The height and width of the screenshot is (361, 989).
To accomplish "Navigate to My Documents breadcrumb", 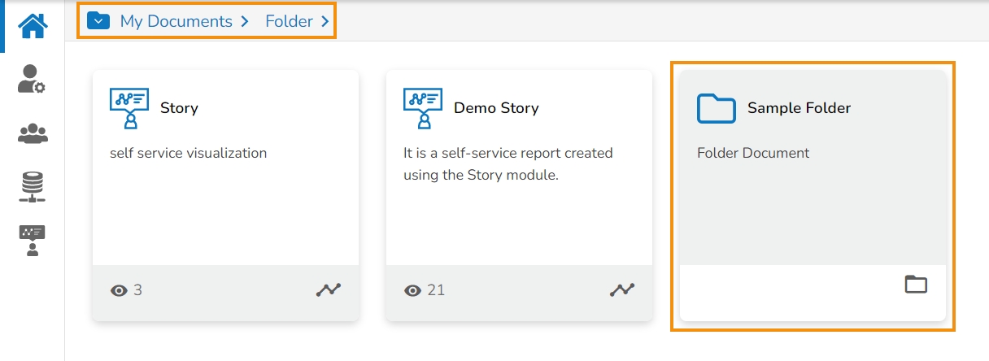I will [176, 22].
